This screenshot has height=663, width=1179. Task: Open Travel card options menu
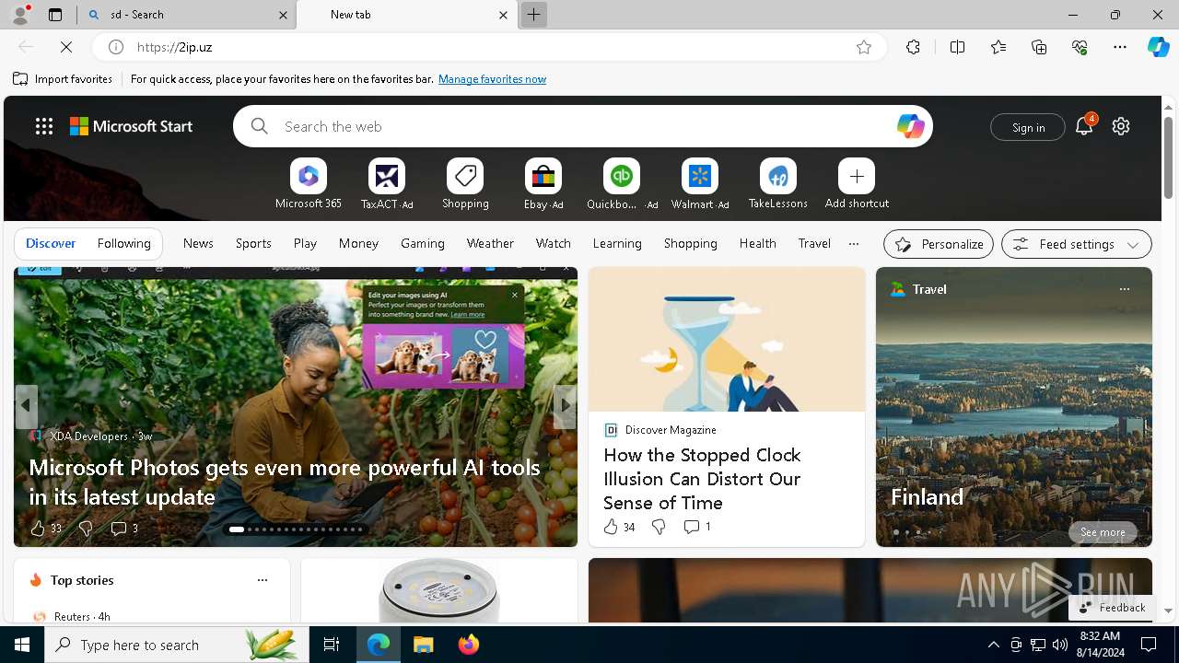tap(1124, 289)
